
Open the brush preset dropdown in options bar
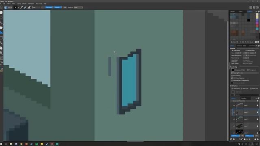(8, 7)
